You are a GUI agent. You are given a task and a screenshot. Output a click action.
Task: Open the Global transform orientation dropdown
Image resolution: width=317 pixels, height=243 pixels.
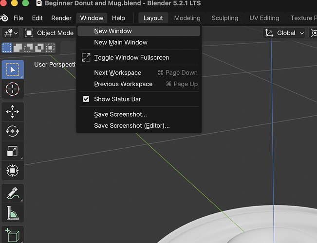tap(284, 33)
